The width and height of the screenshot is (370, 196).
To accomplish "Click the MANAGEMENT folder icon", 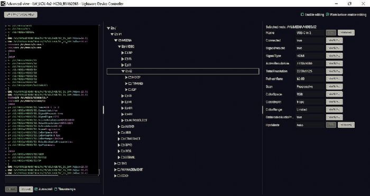I will [x=119, y=170].
